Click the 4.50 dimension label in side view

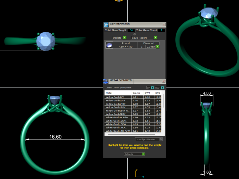[x=207, y=93]
